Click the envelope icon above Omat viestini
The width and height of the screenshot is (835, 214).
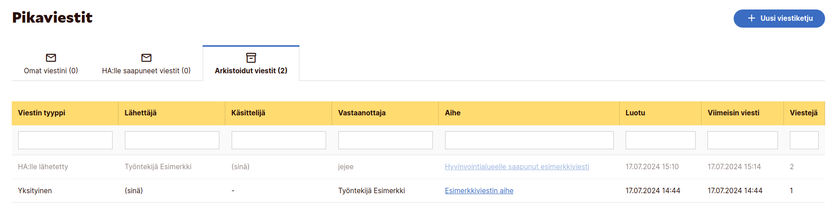(51, 57)
